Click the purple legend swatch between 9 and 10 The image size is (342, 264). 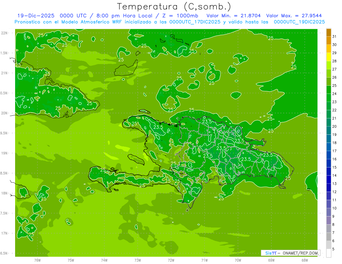pos(329,212)
